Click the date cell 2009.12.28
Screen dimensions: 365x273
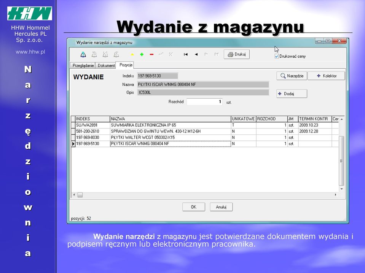tap(315, 131)
